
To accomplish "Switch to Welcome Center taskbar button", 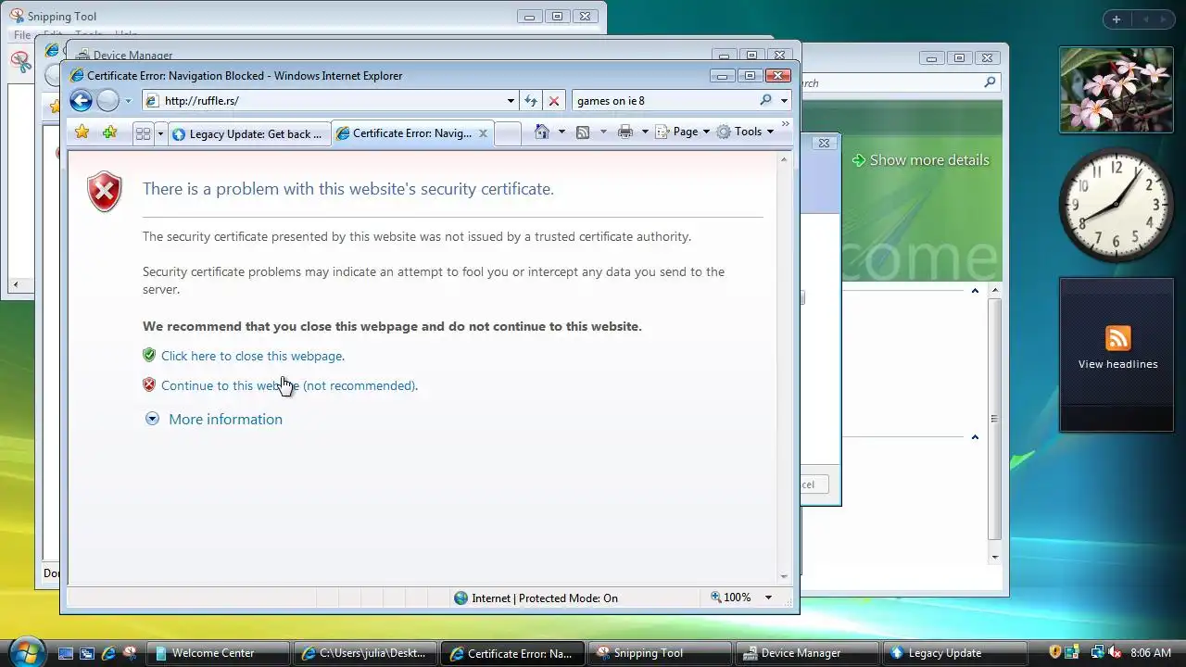I will click(220, 653).
